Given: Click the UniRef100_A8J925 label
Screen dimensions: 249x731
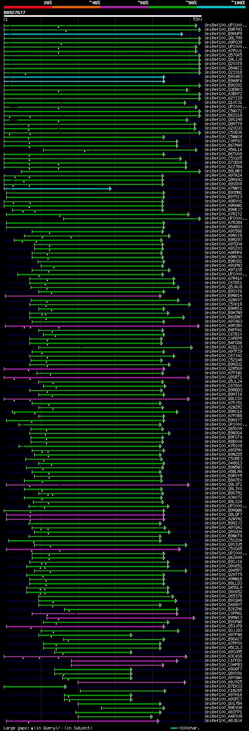Looking at the screenshot, I should click(x=223, y=682).
